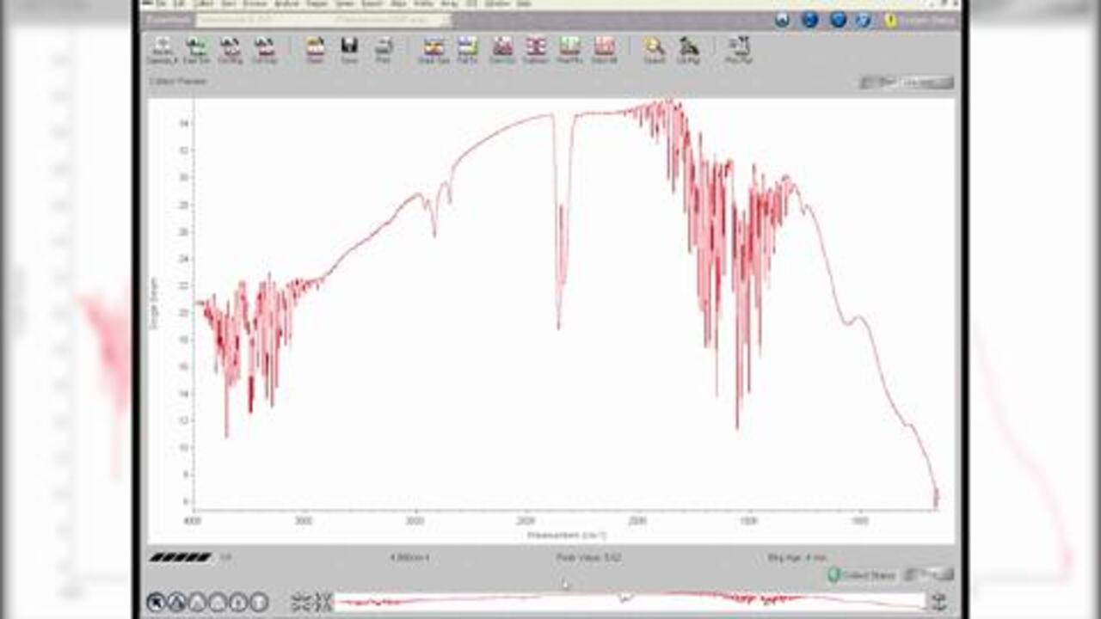Select the arrow selection tool in the palette
The height and width of the screenshot is (619, 1101).
click(157, 602)
